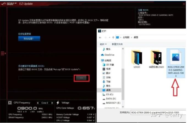This screenshot has height=123, width=187.
Task: Open the 组织 (Organize) dropdown menu
Action: [103, 44]
